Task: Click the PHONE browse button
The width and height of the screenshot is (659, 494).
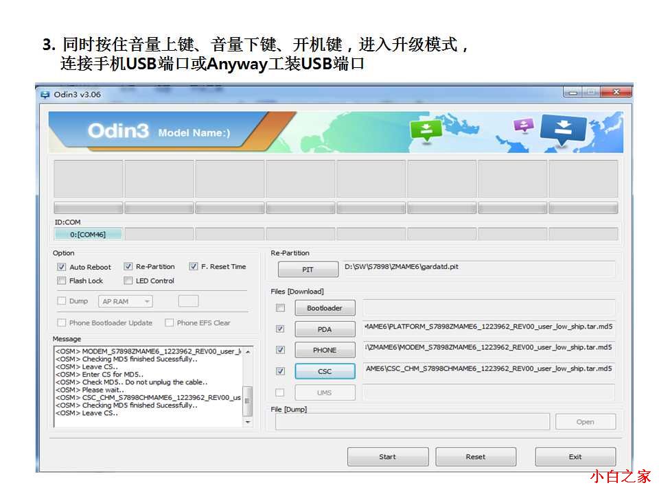Action: 325,350
